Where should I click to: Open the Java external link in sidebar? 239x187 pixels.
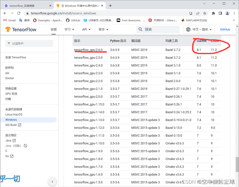click(x=10, y=140)
